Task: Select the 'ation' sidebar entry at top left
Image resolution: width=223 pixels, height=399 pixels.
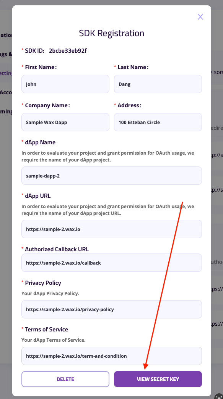Action: pos(6,35)
